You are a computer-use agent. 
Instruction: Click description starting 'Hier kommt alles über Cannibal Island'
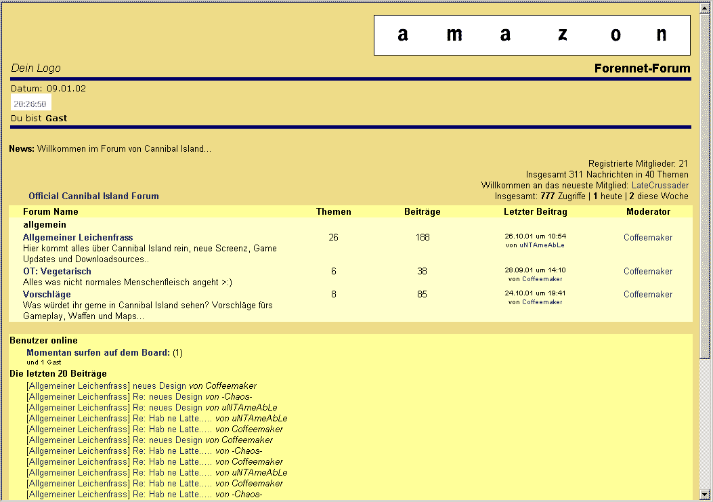[150, 253]
